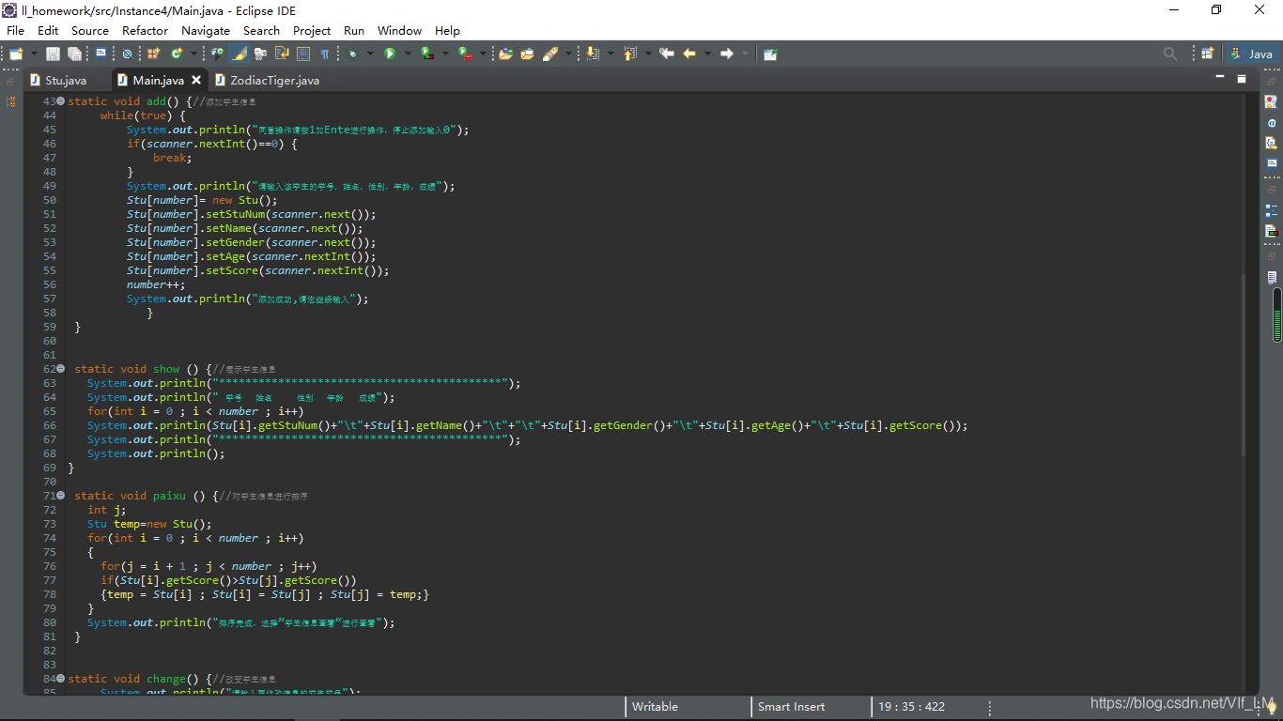Screen dimensions: 1283x721
Task: Navigate Back with yellow arrow
Action: [689, 54]
